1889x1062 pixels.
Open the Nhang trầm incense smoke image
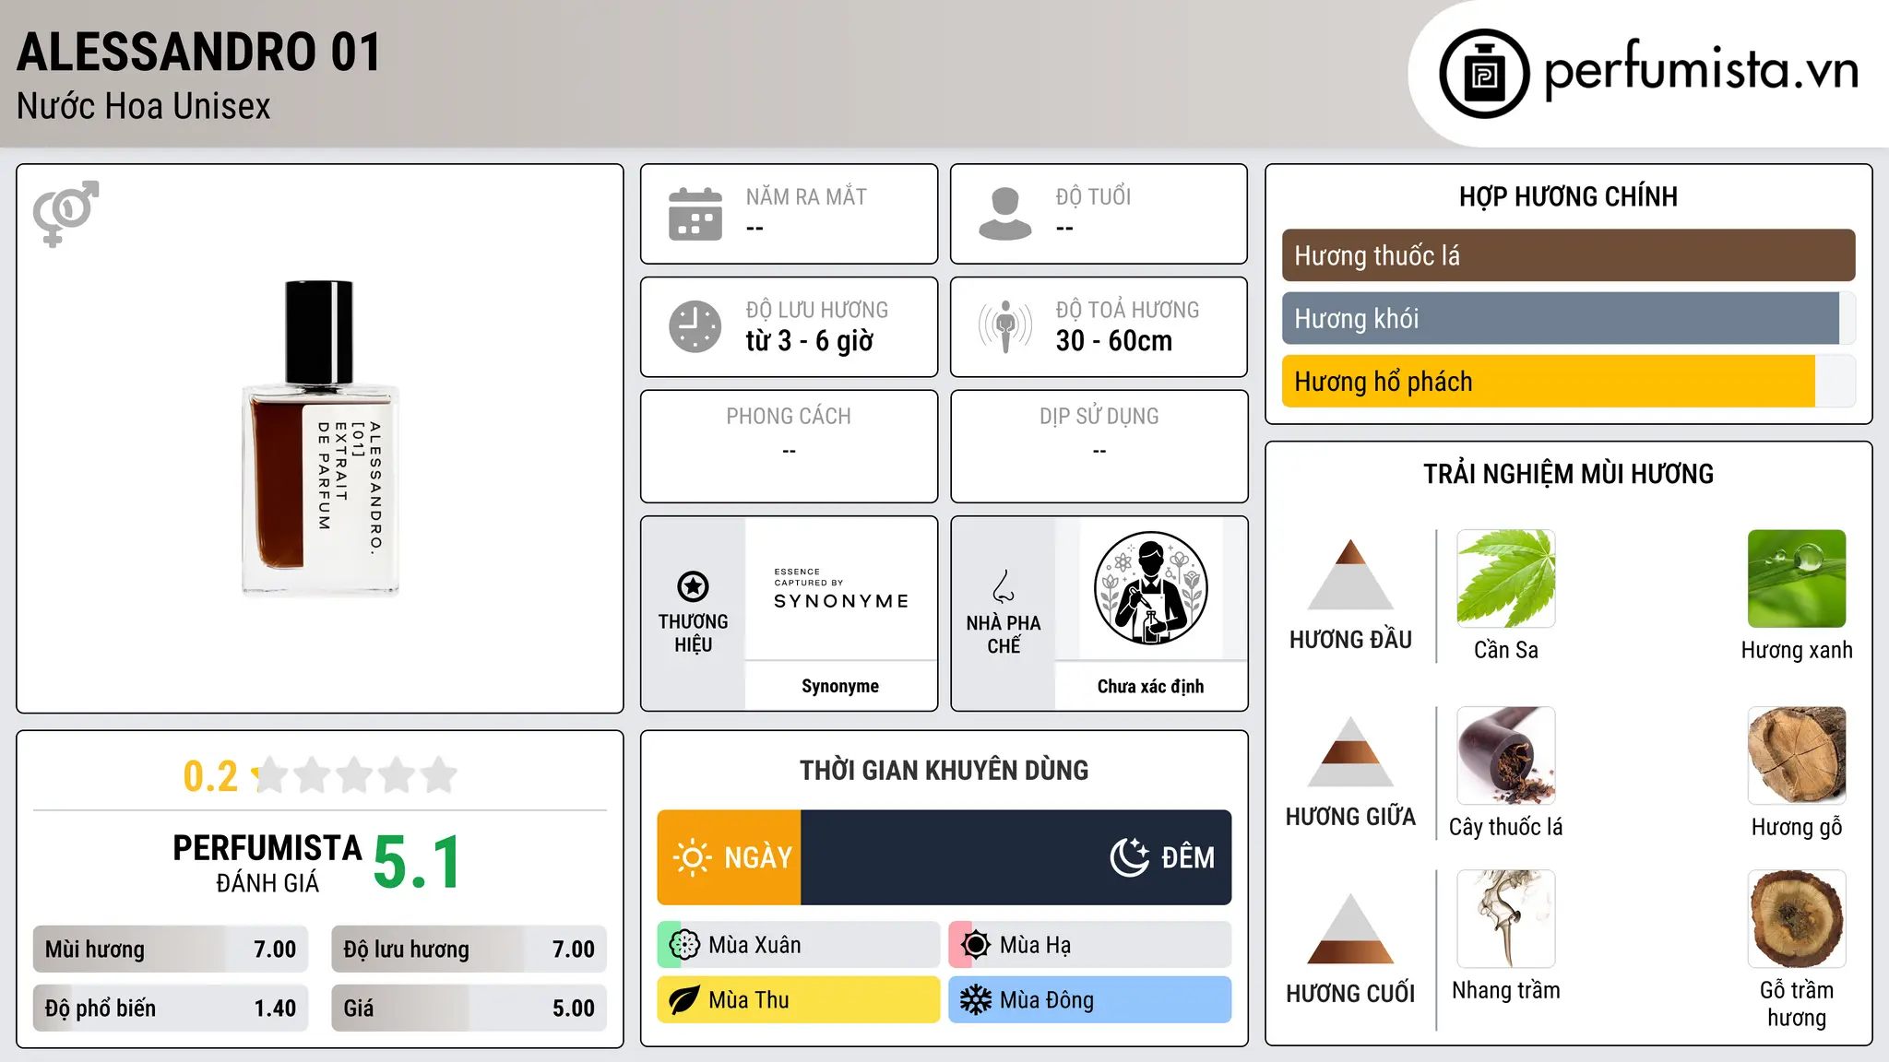click(1506, 919)
